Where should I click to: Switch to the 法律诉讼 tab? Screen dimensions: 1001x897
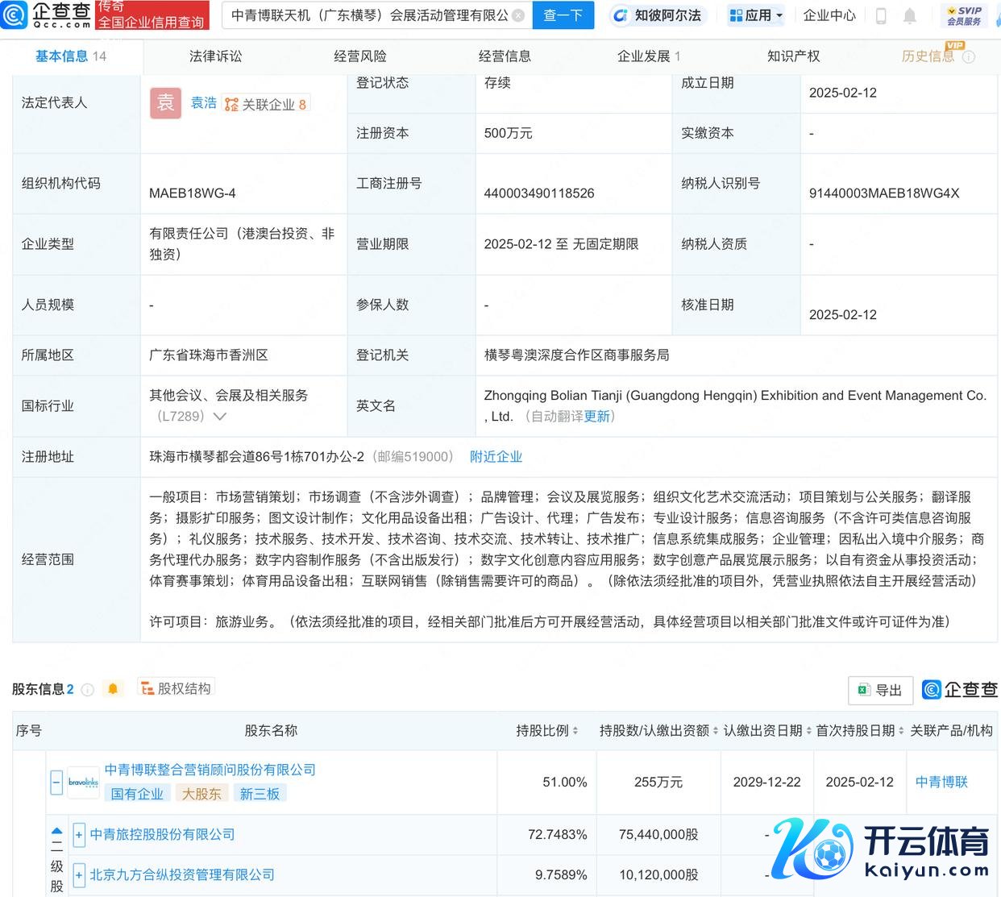tap(215, 56)
